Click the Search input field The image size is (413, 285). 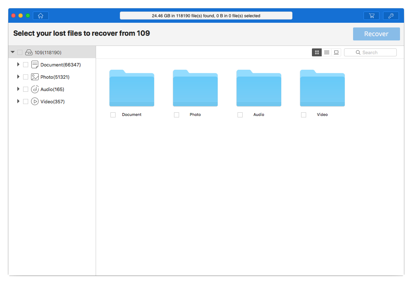[370, 52]
